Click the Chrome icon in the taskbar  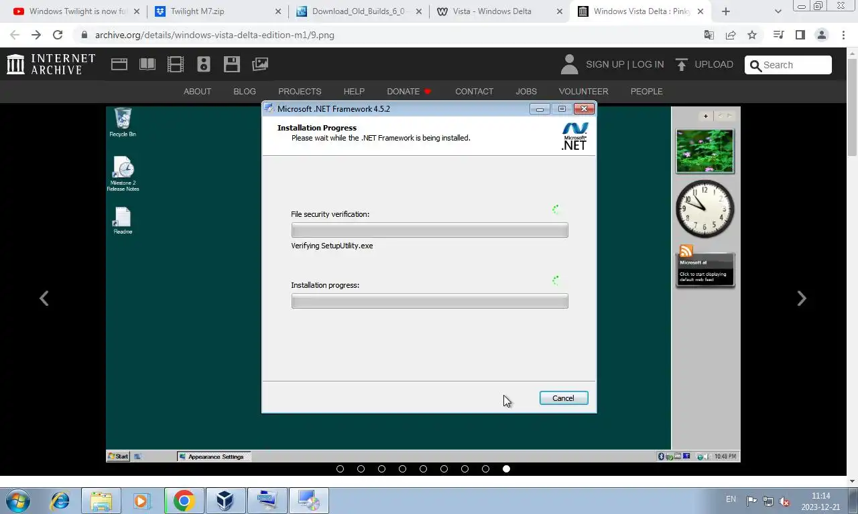click(x=184, y=501)
